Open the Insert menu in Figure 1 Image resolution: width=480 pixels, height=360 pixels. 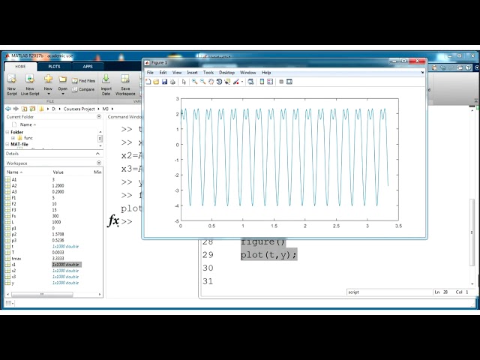[192, 73]
